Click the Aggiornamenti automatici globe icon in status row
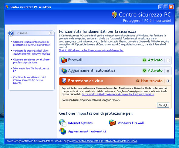179x148 pixels. pos(64,71)
